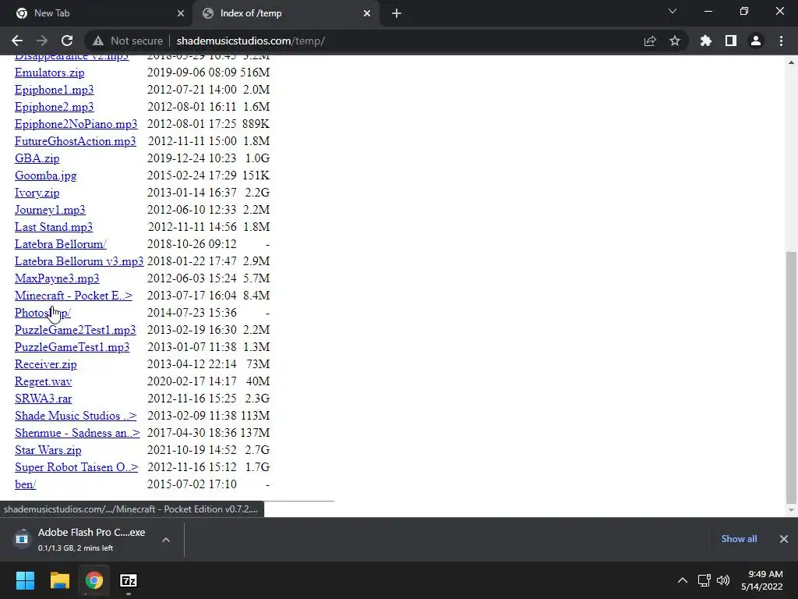Screen dimensions: 798x599
Task: Switch to Index of /temp tab
Action: pos(287,13)
